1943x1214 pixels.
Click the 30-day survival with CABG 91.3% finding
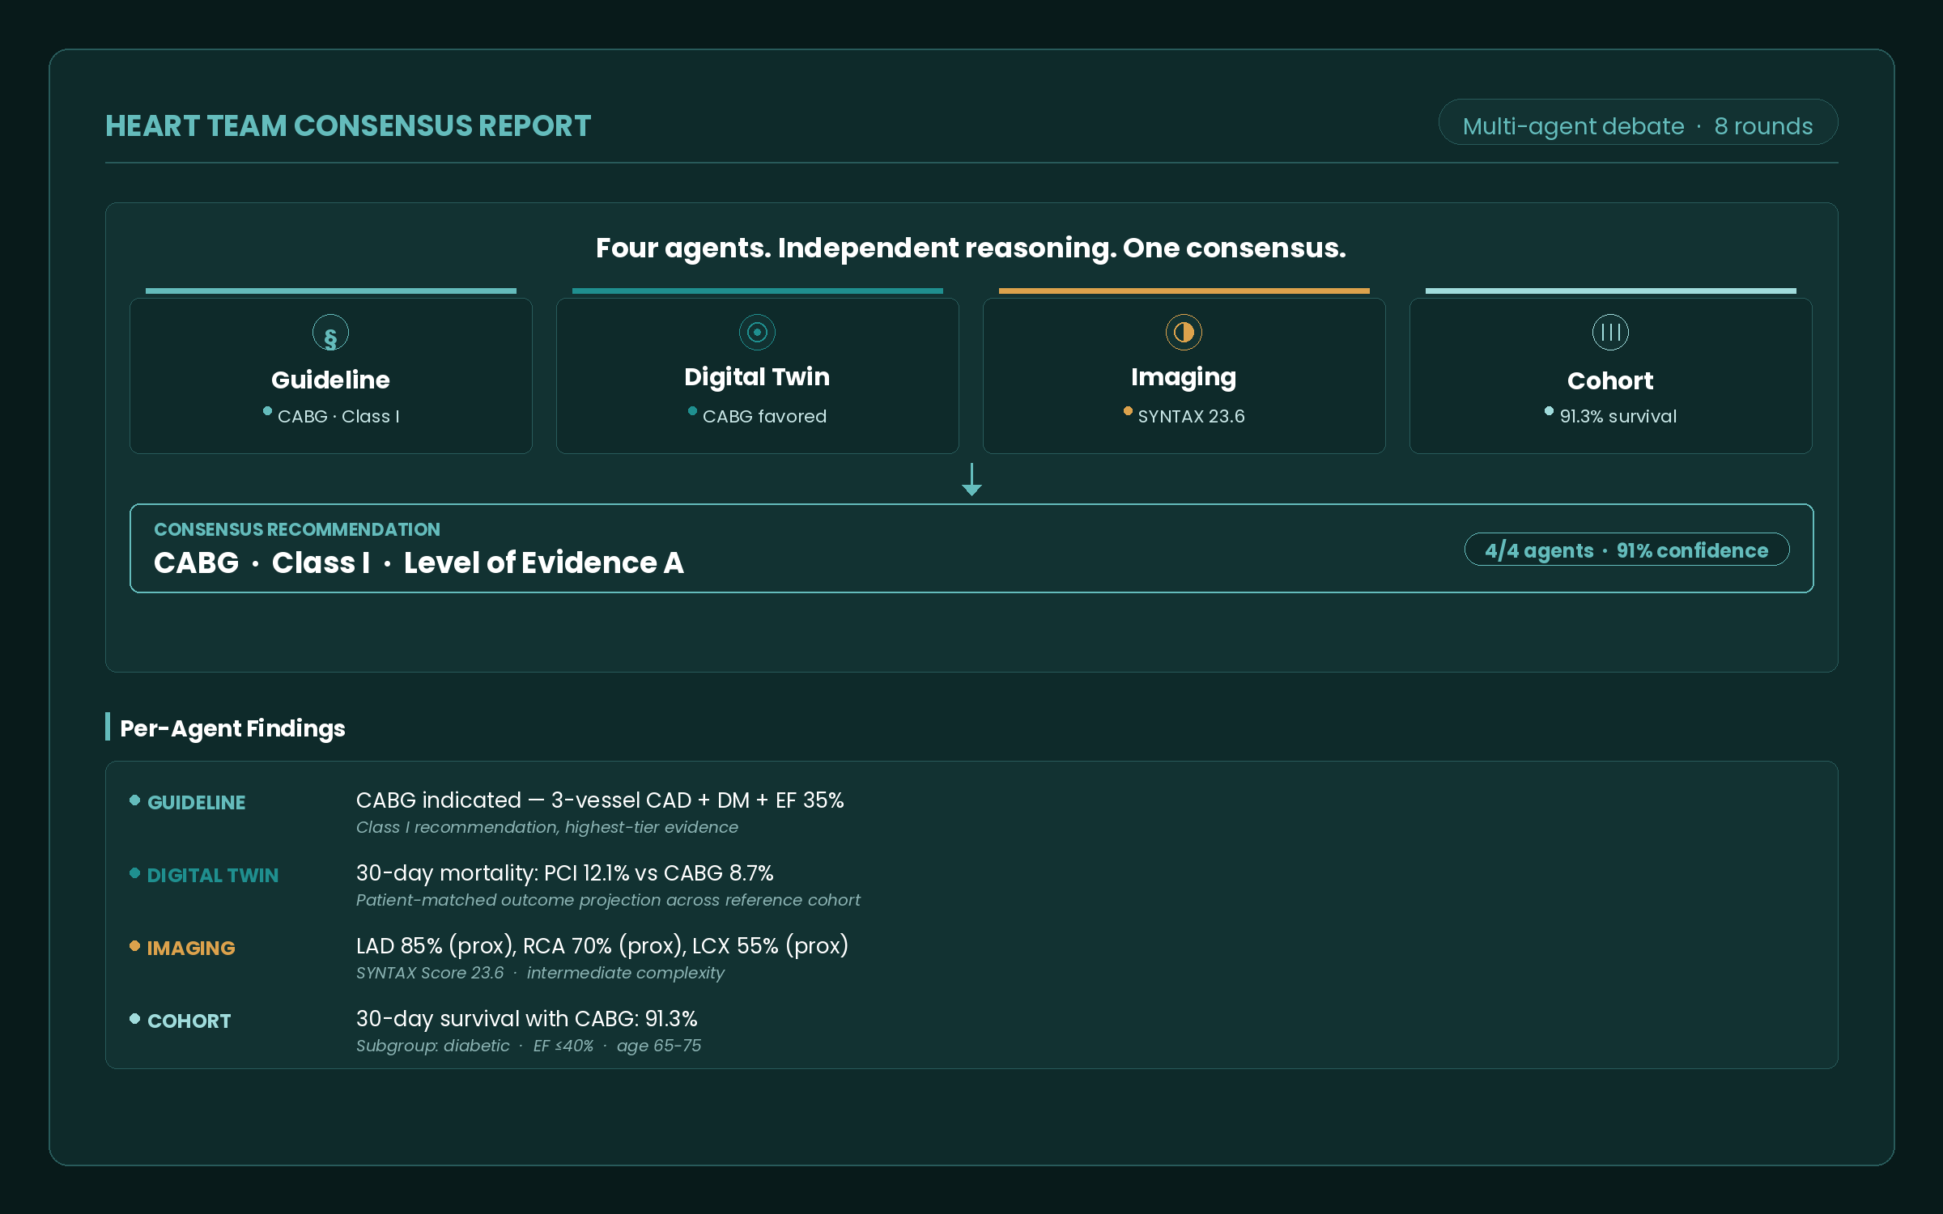coord(527,1019)
